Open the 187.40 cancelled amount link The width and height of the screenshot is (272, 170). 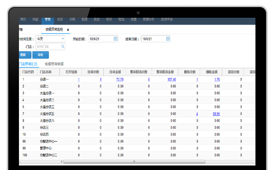(x=172, y=79)
